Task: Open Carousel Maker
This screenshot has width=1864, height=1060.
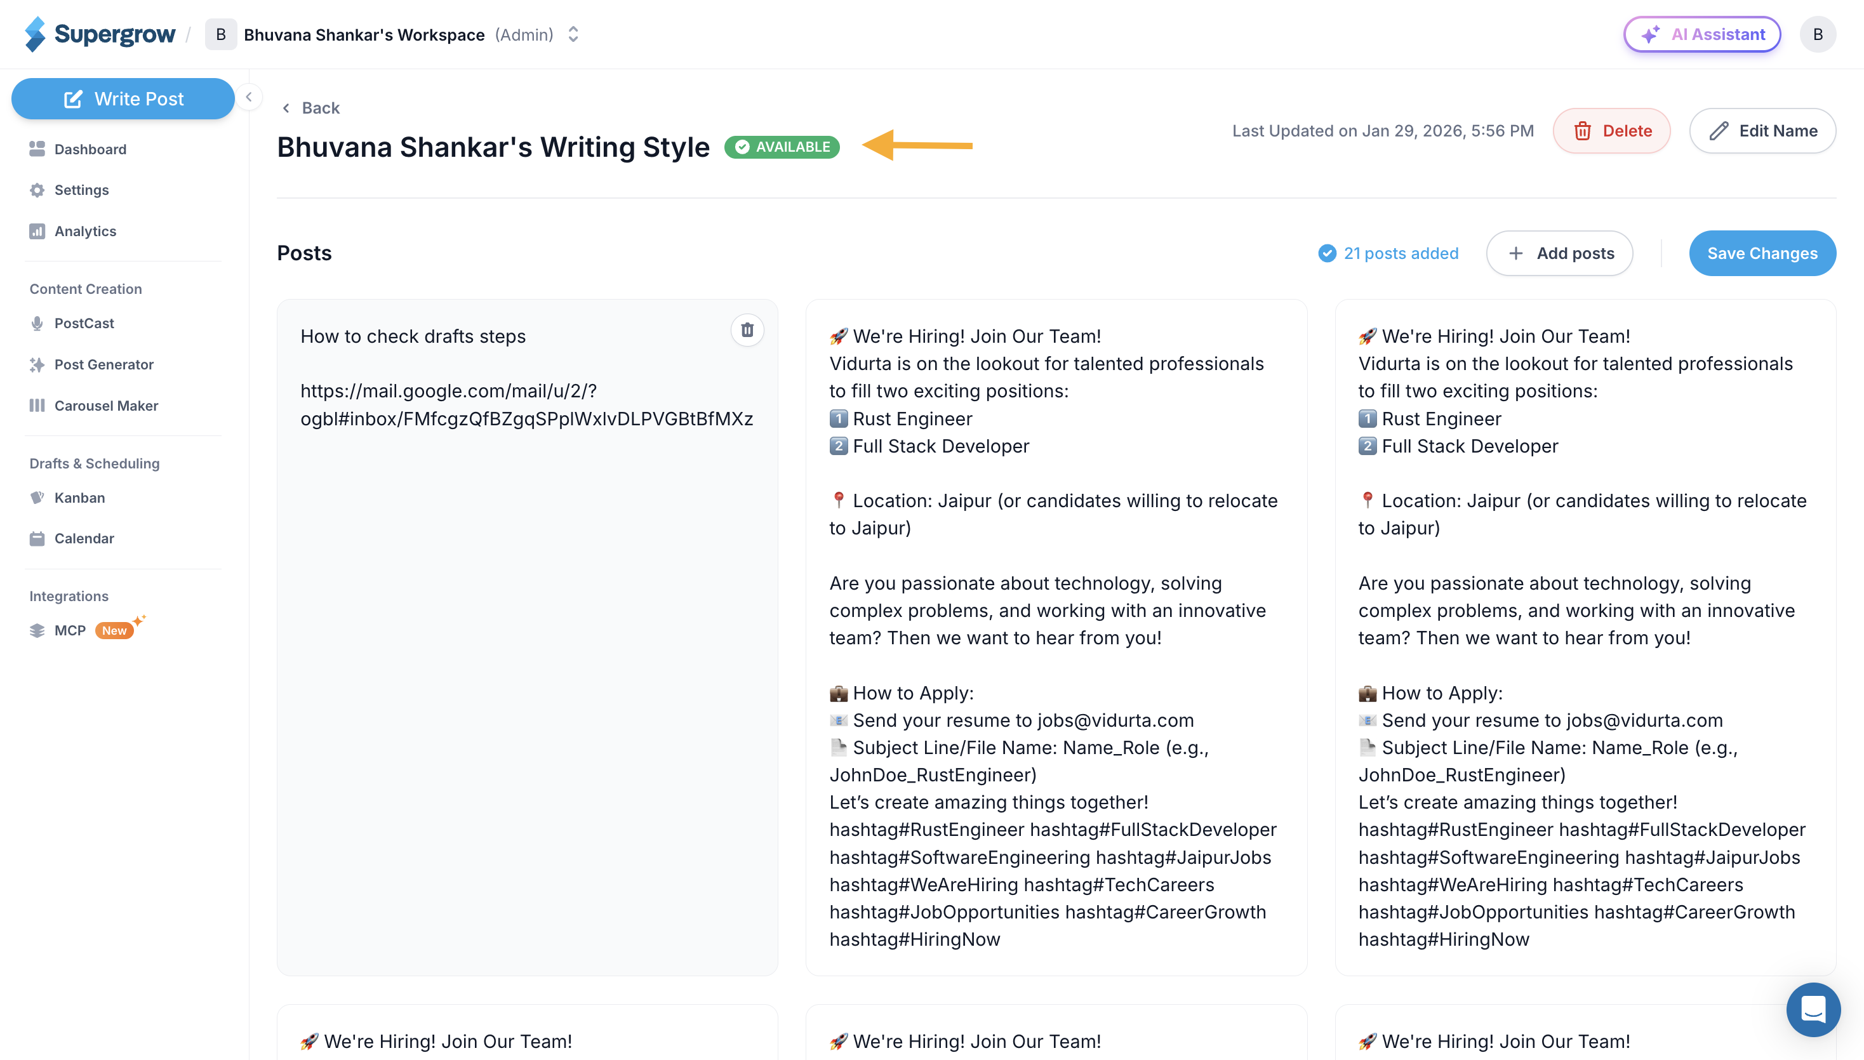Action: click(106, 406)
